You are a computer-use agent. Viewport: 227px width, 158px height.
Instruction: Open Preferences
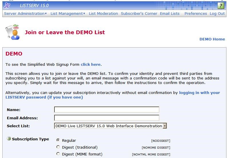point(196,14)
